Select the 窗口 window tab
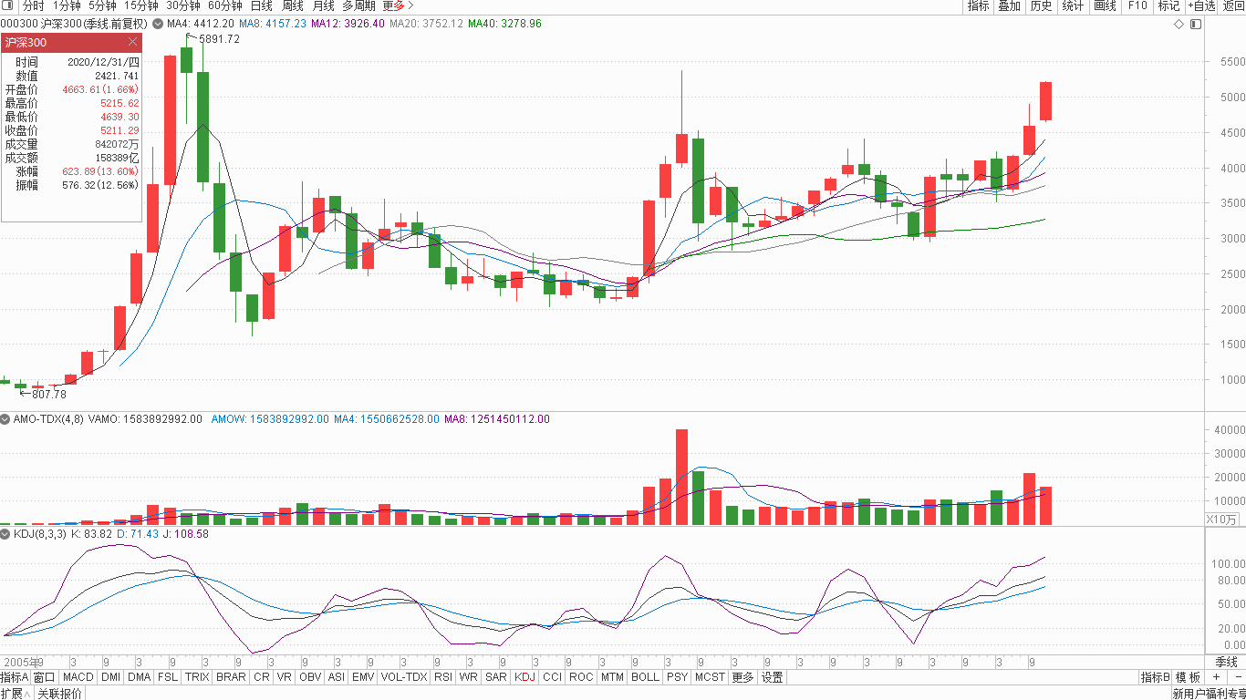This screenshot has height=700, width=1246. pos(45,677)
